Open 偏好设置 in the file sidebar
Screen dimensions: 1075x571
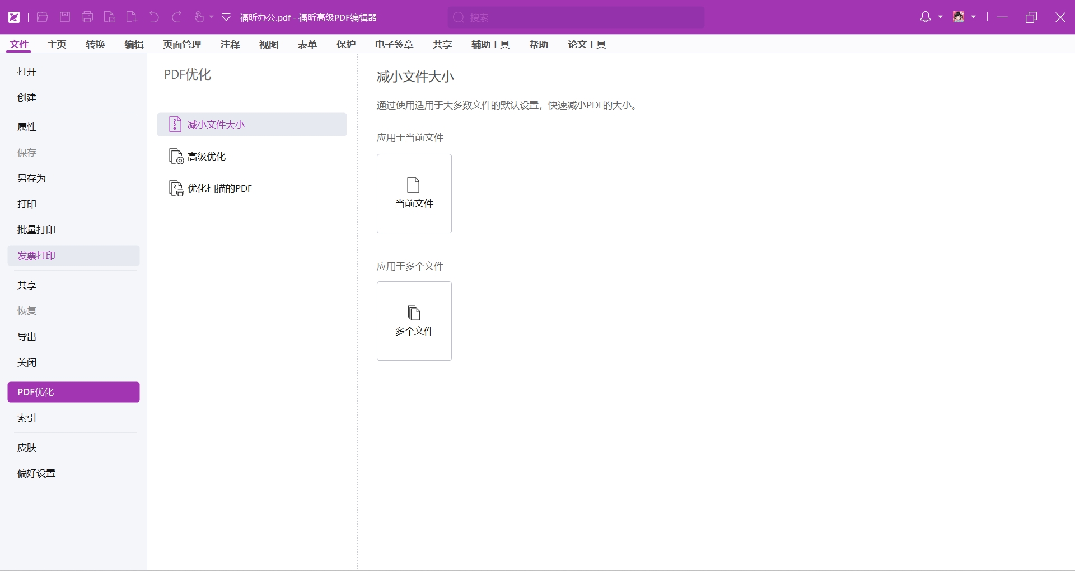[36, 473]
